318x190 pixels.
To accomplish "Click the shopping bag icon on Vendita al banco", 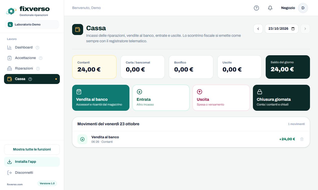I will pyautogui.click(x=79, y=92).
